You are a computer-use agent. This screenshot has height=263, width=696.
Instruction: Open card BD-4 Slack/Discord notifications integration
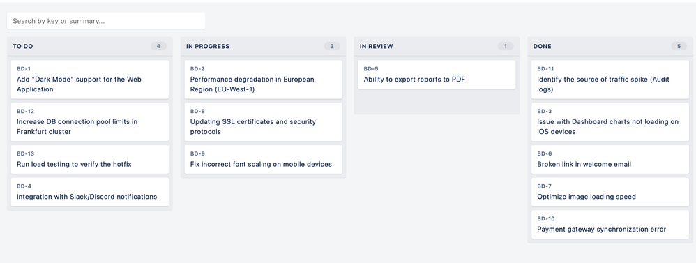90,192
